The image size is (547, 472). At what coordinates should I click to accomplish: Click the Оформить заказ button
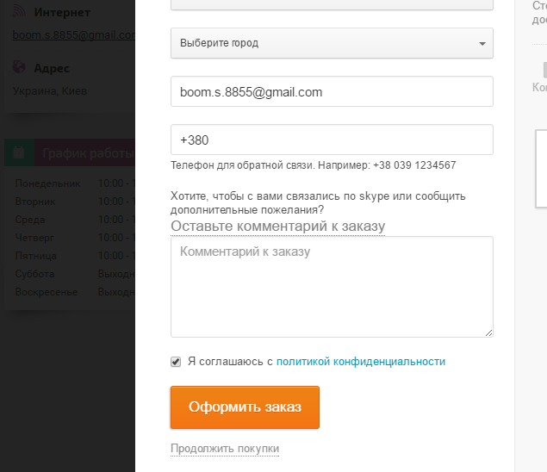245,407
